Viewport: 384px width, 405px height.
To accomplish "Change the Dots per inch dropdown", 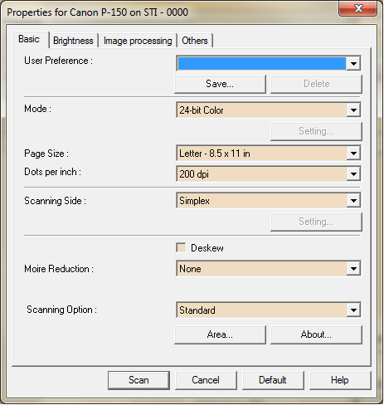I will (x=269, y=174).
